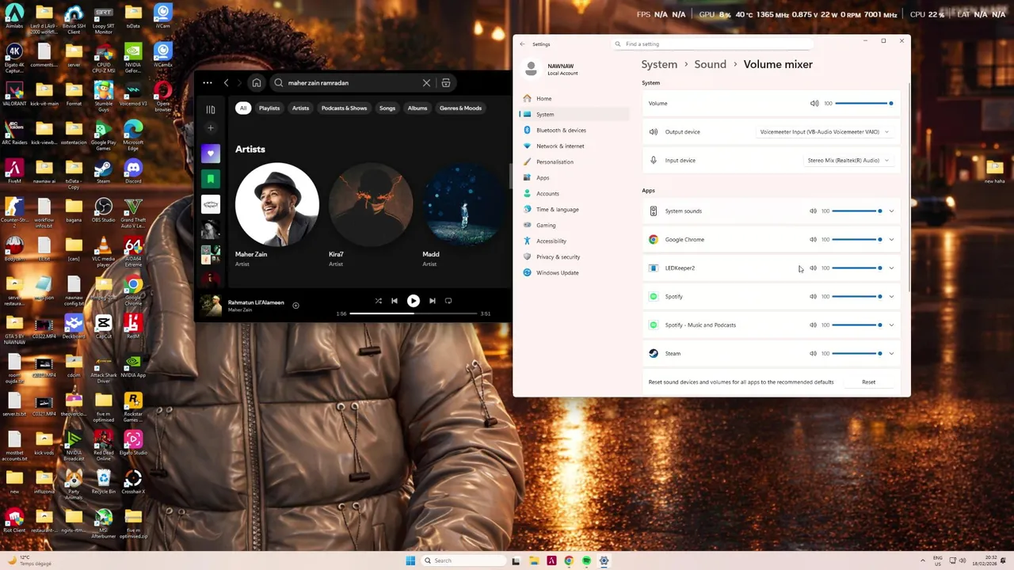Viewport: 1014px width, 570px height.
Task: Open Maher Zain artist thumbnail
Action: click(x=277, y=204)
